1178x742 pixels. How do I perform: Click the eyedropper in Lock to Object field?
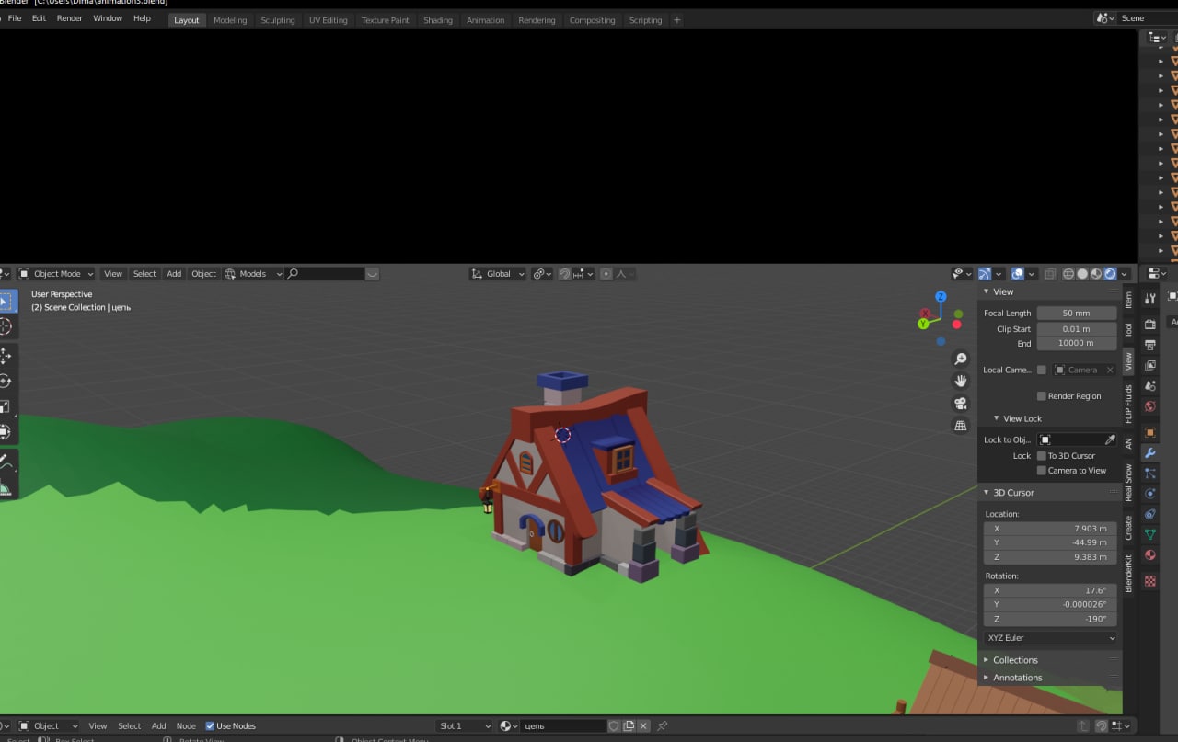[1110, 440]
